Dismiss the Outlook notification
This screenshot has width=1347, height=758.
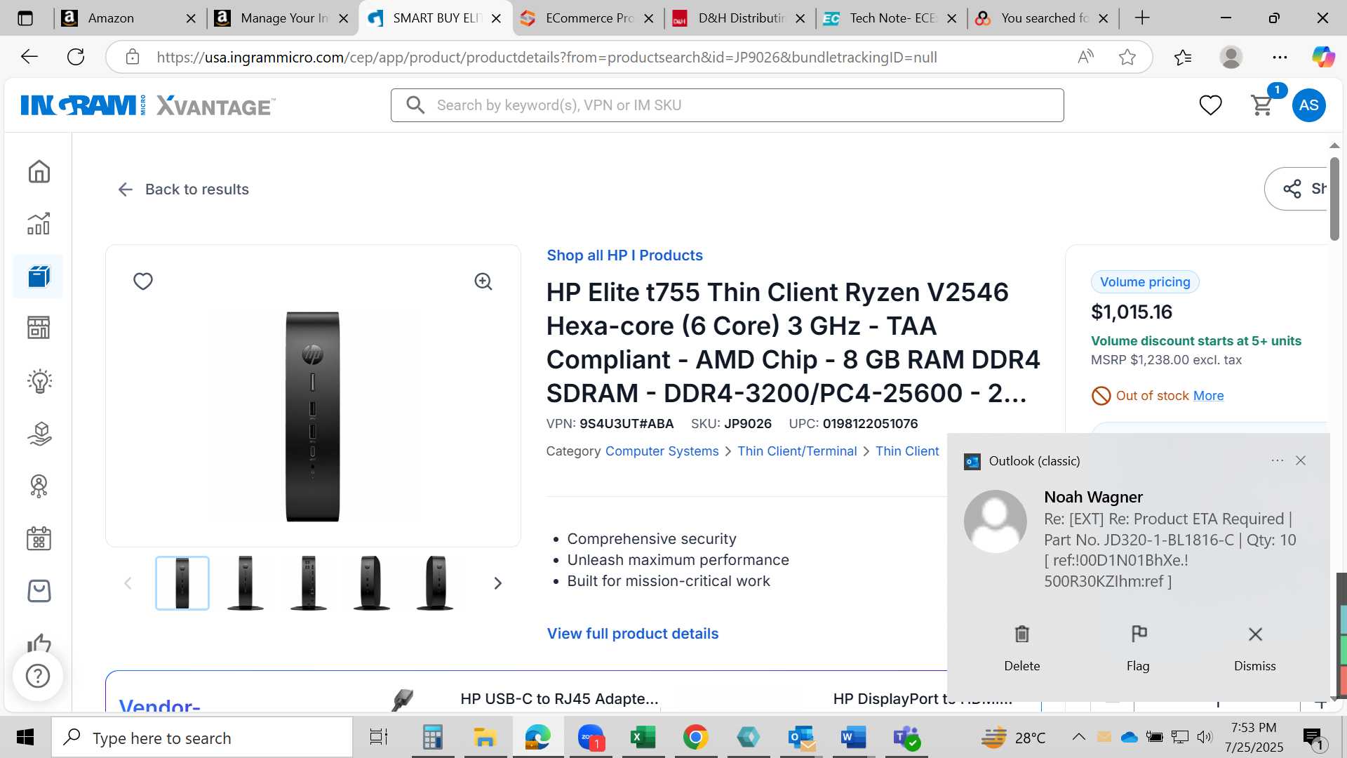point(1255,649)
